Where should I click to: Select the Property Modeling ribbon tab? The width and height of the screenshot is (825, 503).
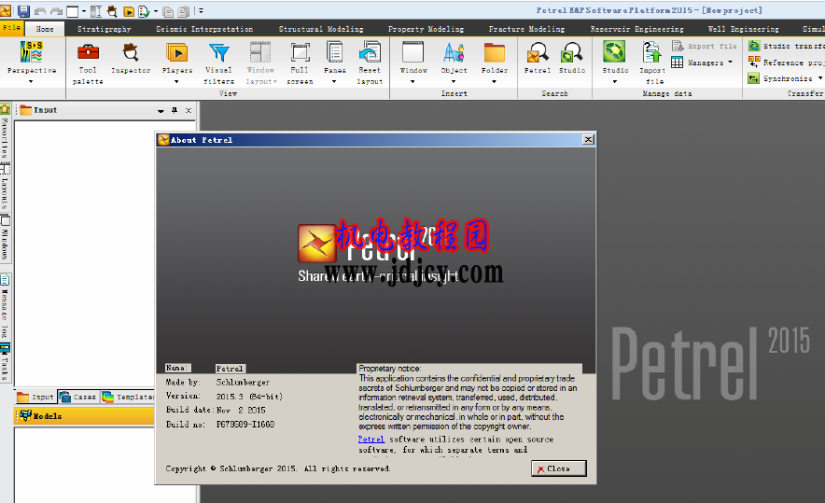click(426, 29)
